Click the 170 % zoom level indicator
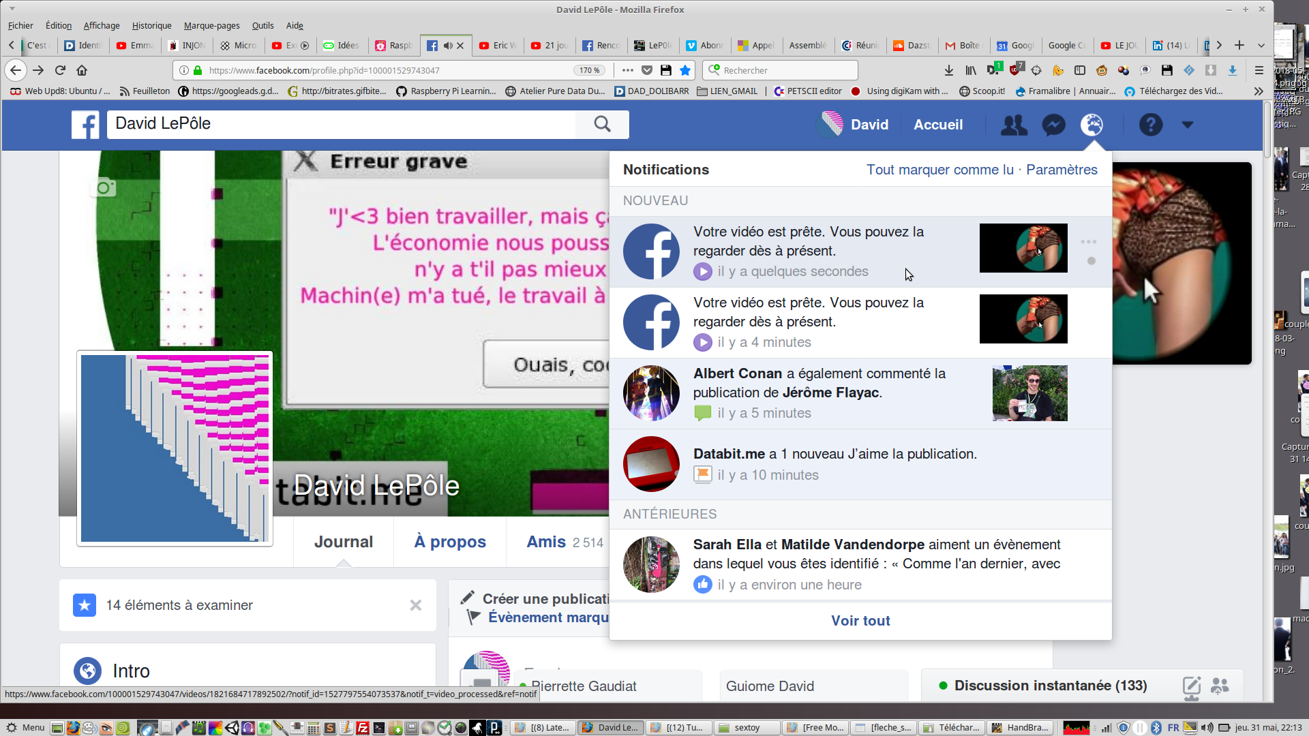Viewport: 1309px width, 736px height. (x=589, y=70)
